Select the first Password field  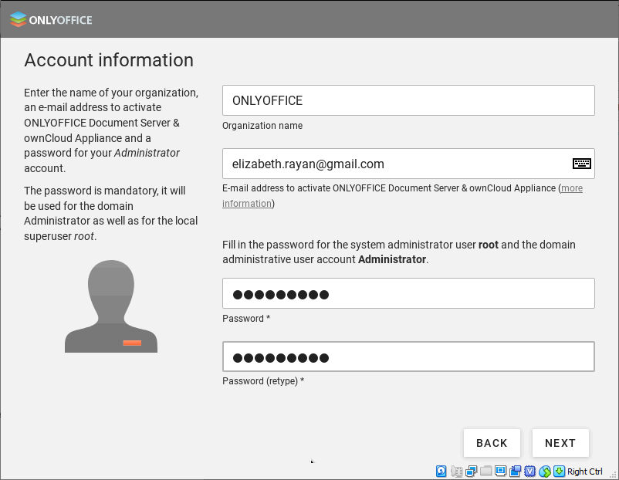[x=408, y=293]
